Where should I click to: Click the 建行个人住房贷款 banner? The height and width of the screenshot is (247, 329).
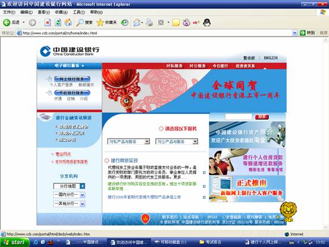click(x=247, y=162)
